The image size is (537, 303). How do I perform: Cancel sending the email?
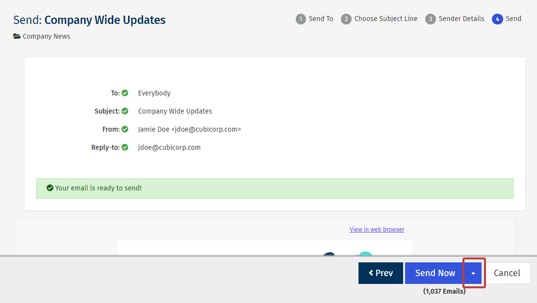tap(507, 273)
